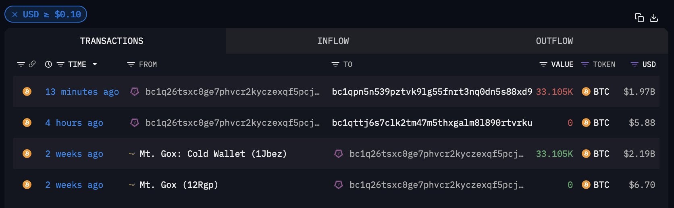Click the Mt. Gox (12Rgp) entity icon
Screen dimensions: 674x208
[132, 185]
